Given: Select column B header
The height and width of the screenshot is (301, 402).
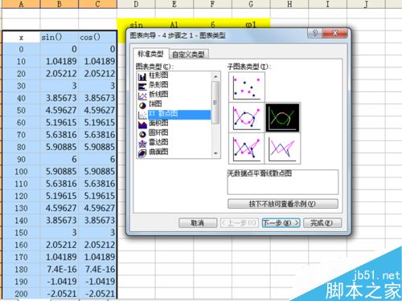Looking at the screenshot, I should click(59, 4).
